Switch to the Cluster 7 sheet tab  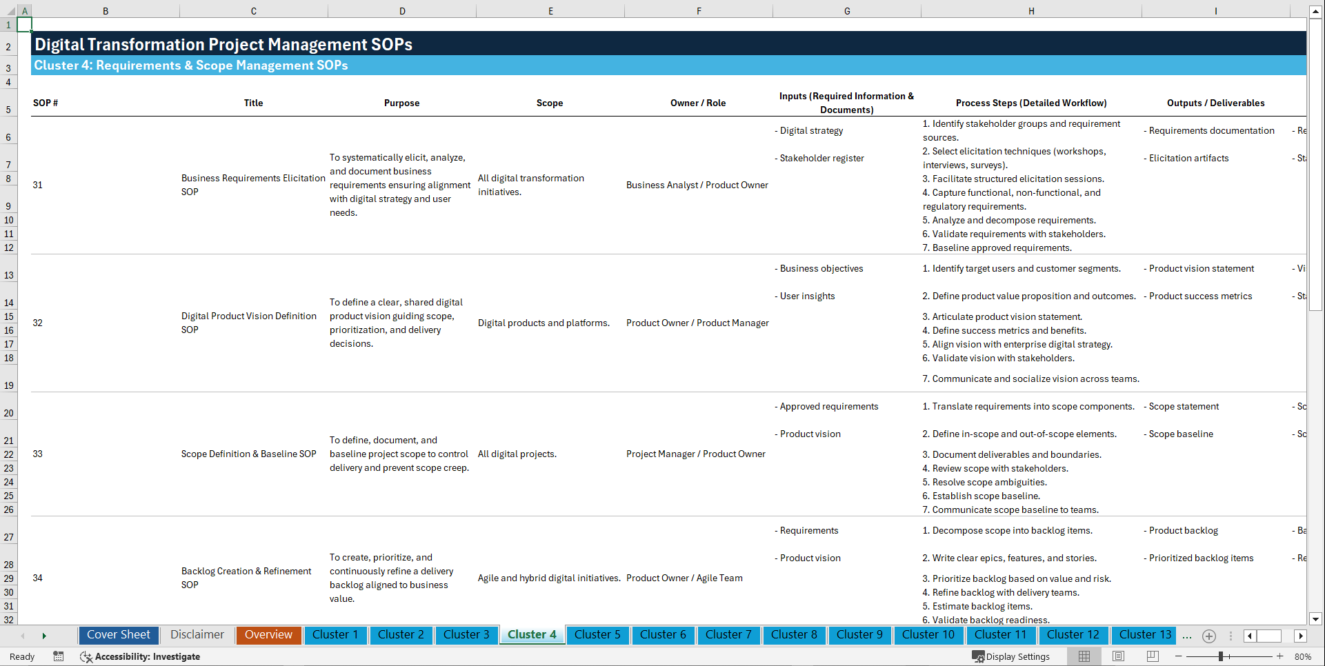click(x=728, y=635)
